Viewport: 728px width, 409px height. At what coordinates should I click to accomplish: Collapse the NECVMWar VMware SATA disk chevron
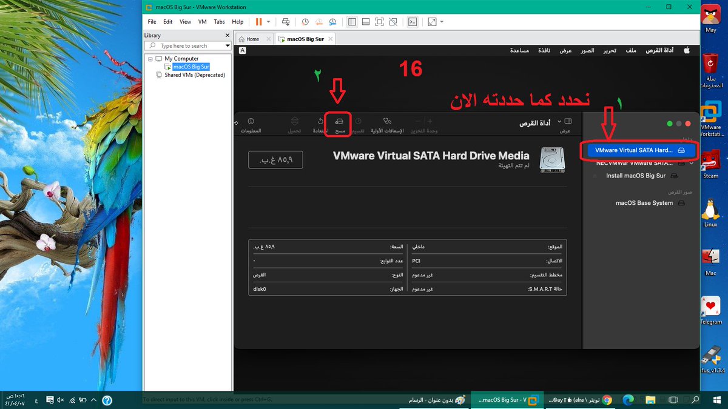coord(690,163)
